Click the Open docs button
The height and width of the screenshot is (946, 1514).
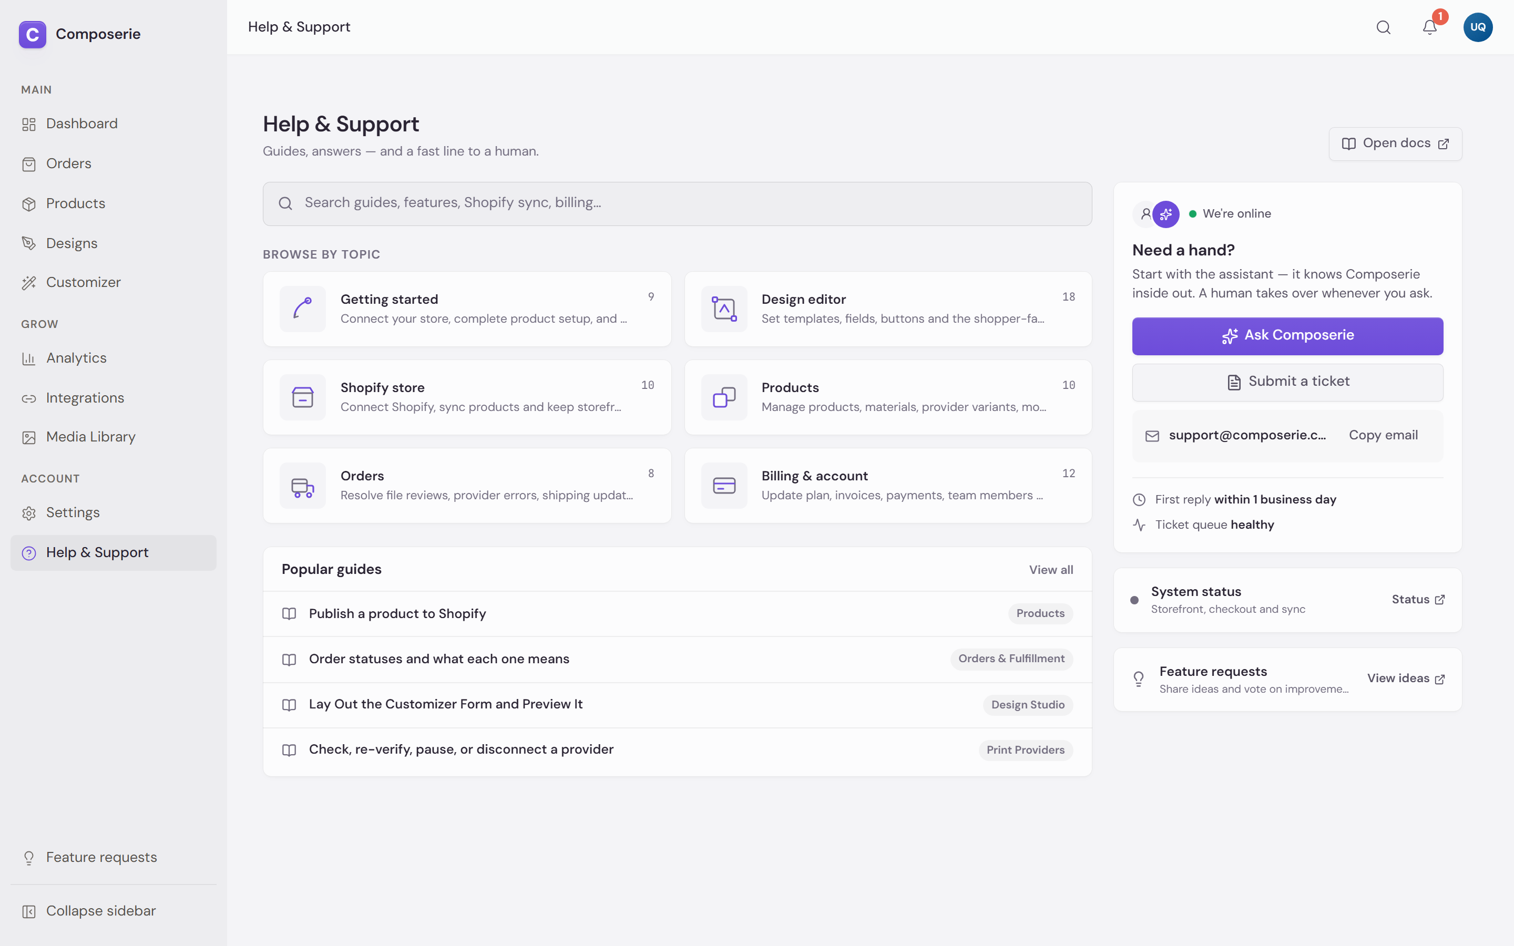pos(1395,144)
